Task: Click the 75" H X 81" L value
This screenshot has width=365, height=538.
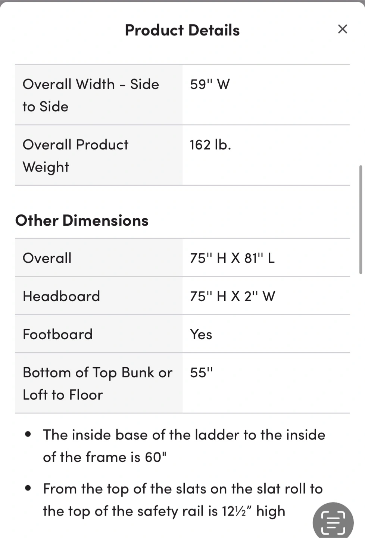Action: 232,258
